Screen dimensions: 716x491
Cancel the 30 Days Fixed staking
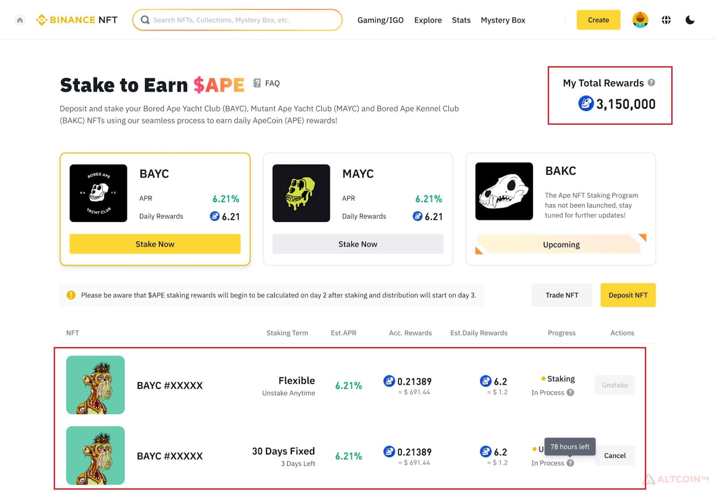[x=614, y=455]
